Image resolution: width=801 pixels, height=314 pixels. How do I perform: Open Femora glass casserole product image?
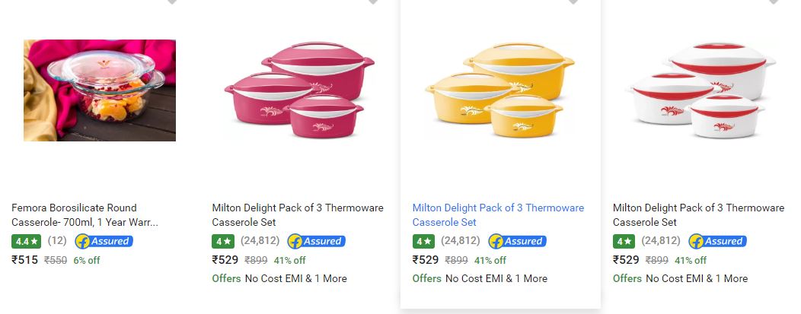100,90
